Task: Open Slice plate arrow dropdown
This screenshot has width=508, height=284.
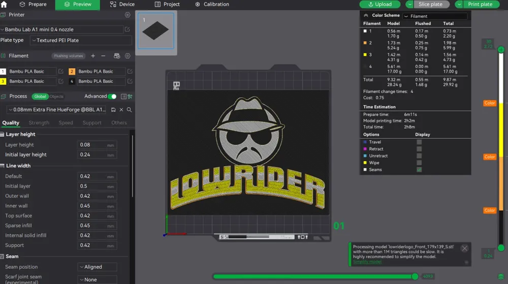Action: pos(409,4)
